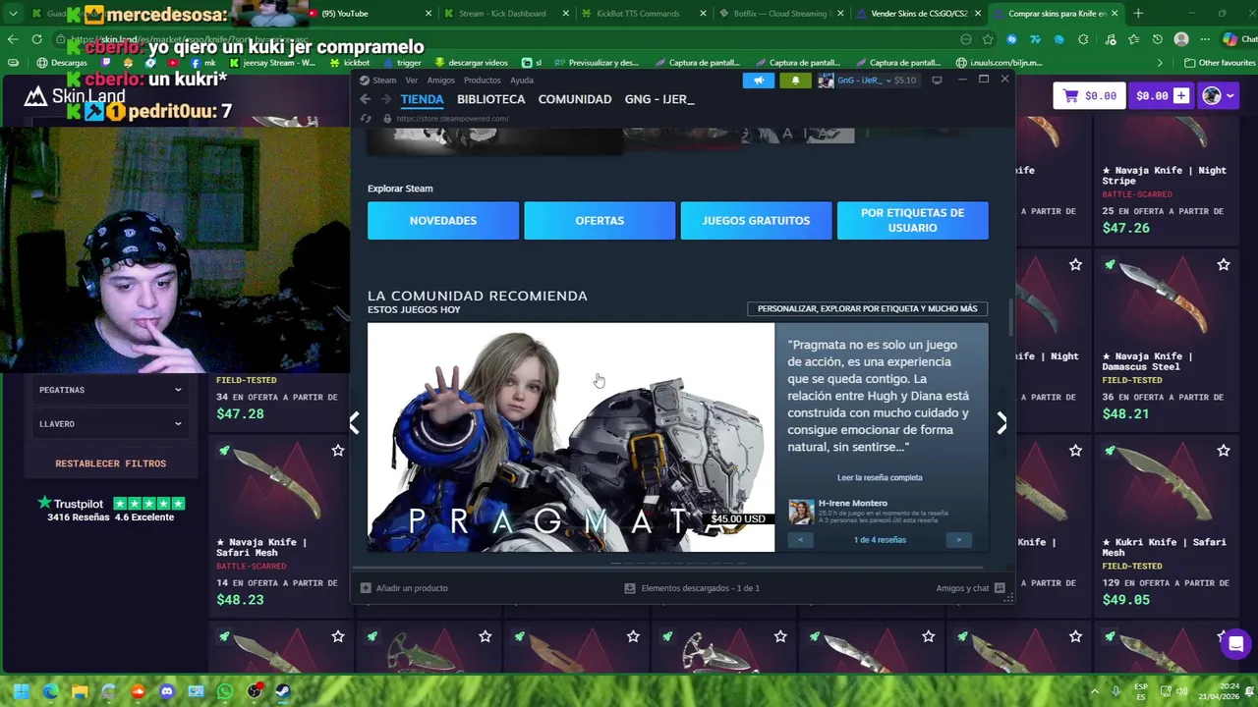This screenshot has width=1258, height=707.
Task: Reload the Steam store page
Action: [366, 119]
